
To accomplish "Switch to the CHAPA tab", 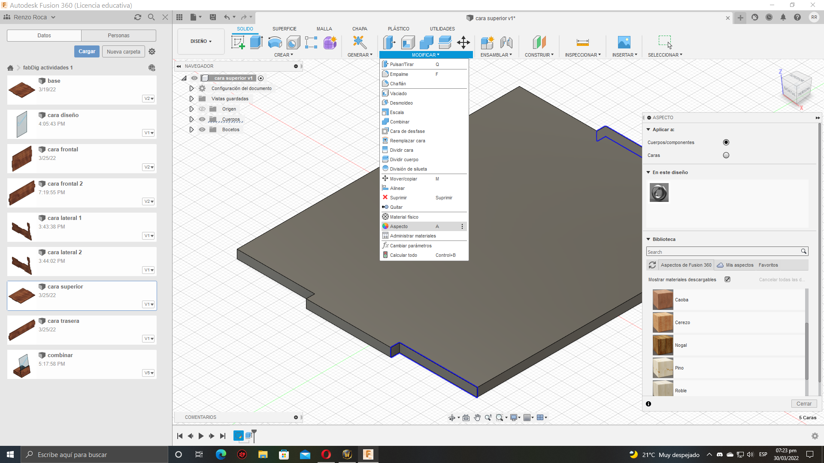I will 360,29.
